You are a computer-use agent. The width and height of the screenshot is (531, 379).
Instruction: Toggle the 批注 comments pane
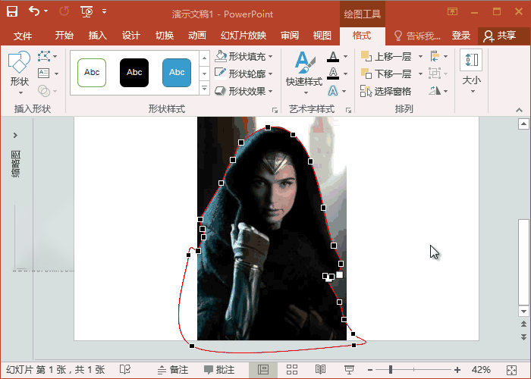pos(219,370)
